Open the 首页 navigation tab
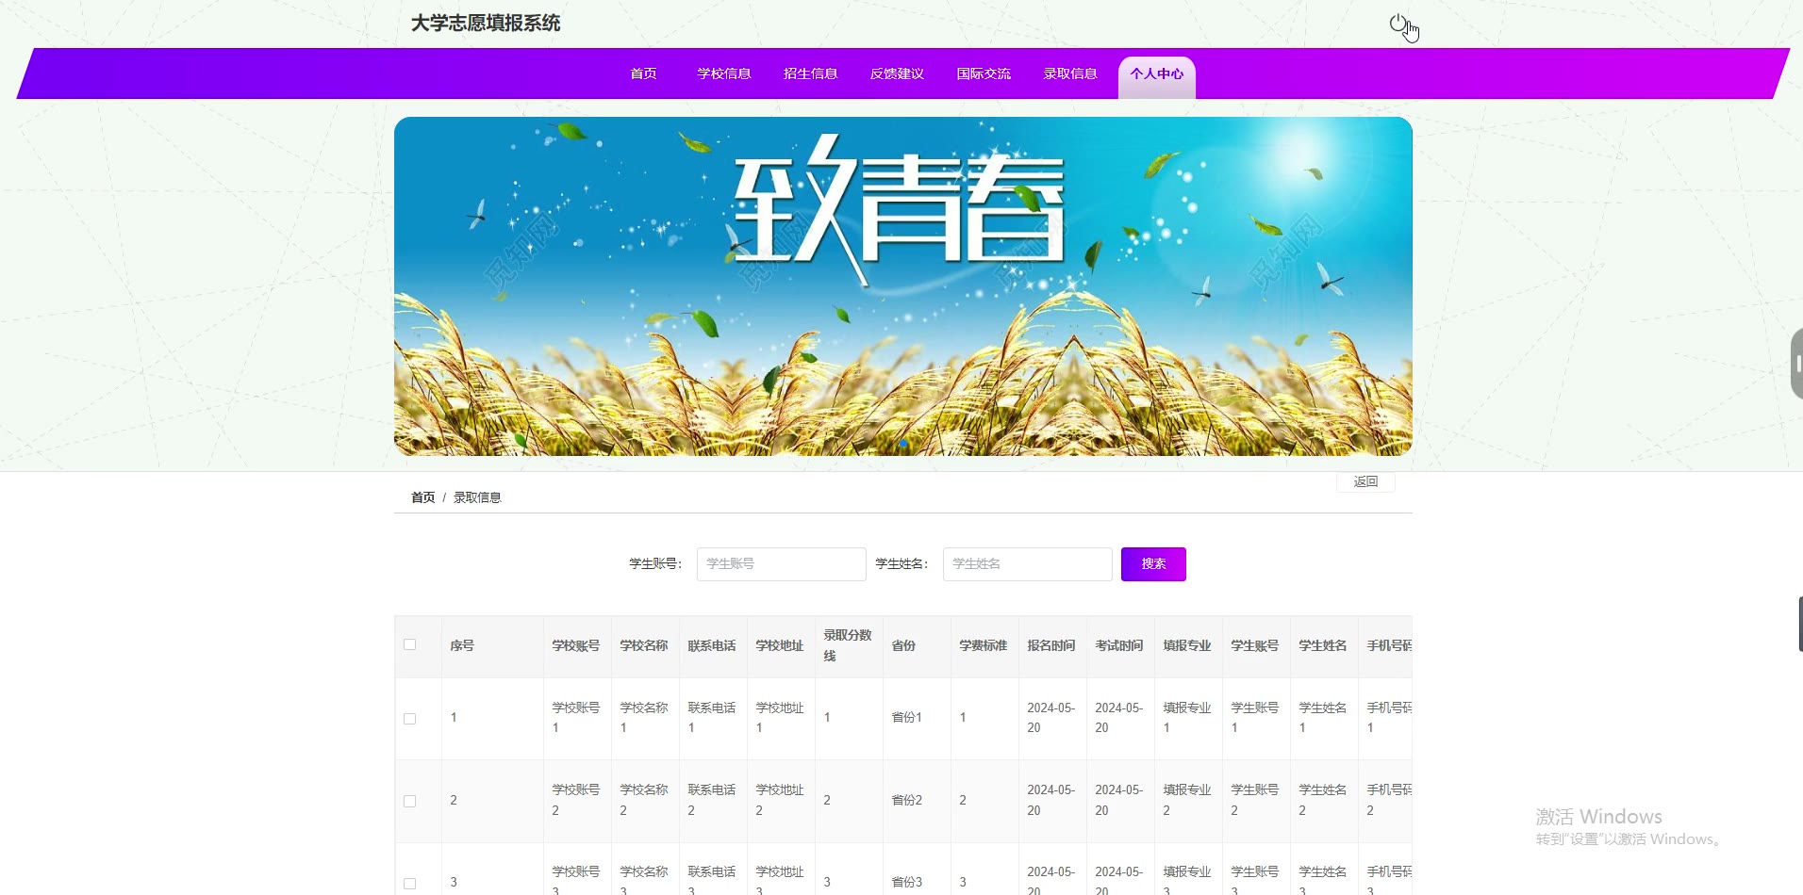The height and width of the screenshot is (895, 1803). [643, 73]
